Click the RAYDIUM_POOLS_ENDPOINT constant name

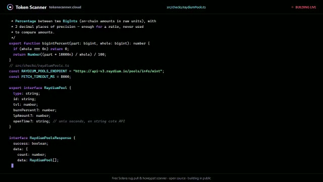(44, 71)
